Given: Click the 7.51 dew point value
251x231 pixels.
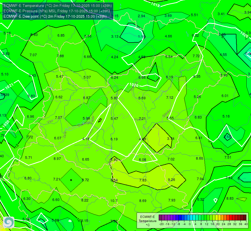Looking at the screenshot, I should coord(228,157).
